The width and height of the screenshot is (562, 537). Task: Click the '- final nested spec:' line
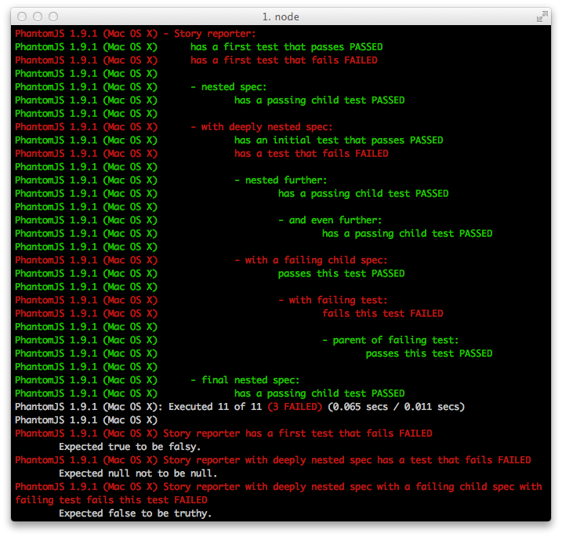[x=245, y=380]
